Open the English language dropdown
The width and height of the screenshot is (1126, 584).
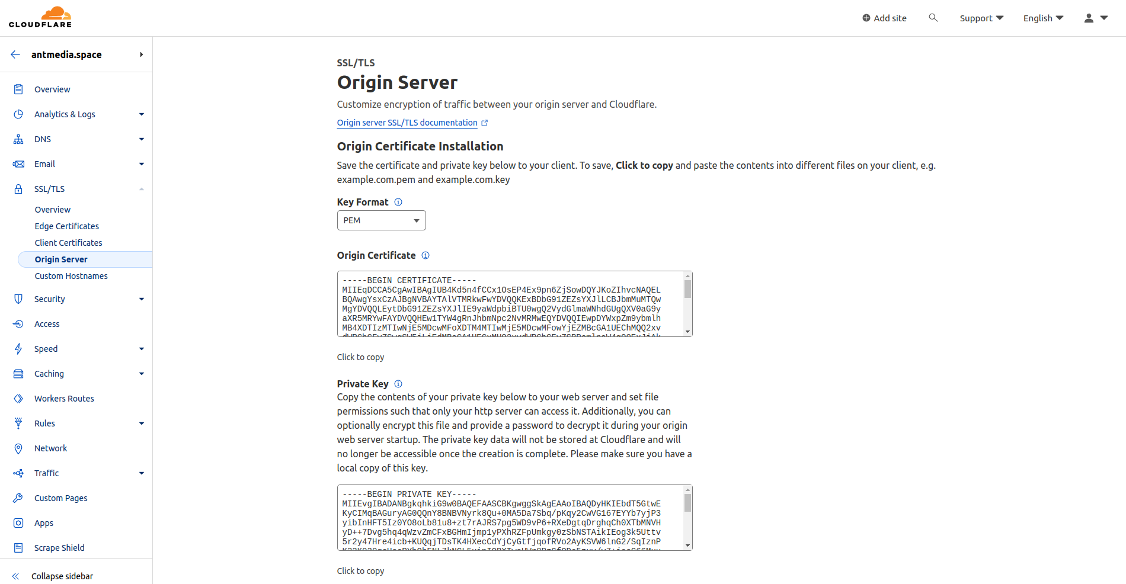(x=1043, y=18)
